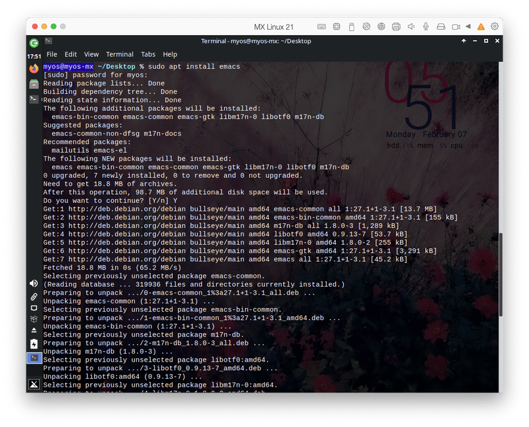The height and width of the screenshot is (427, 529).
Task: Open the MX Linux start menu icon
Action: (34, 384)
